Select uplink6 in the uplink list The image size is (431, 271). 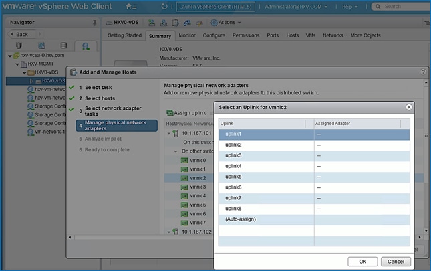(314, 187)
